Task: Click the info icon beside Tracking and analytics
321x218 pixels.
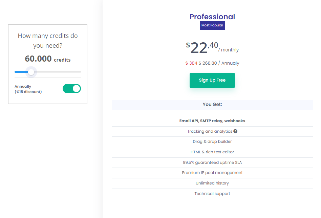Action: [x=235, y=131]
